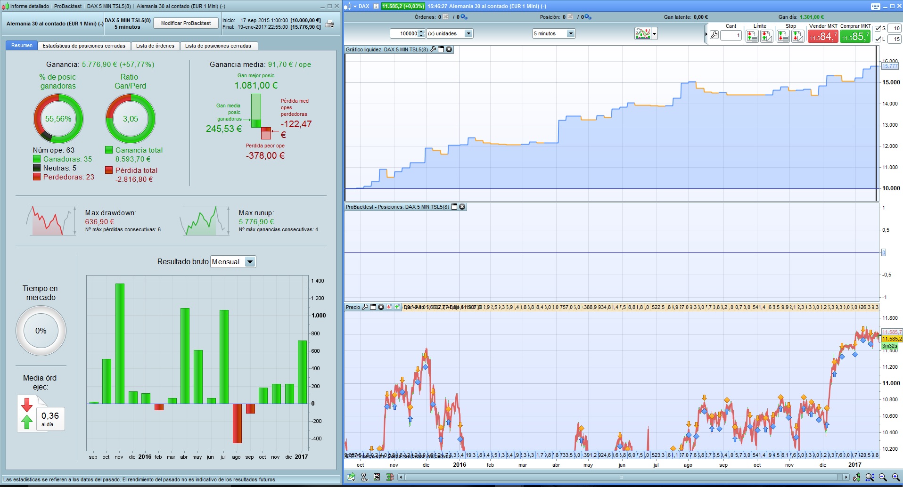
Task: Click the Max drawdown 636,90 € value
Action: point(99,222)
